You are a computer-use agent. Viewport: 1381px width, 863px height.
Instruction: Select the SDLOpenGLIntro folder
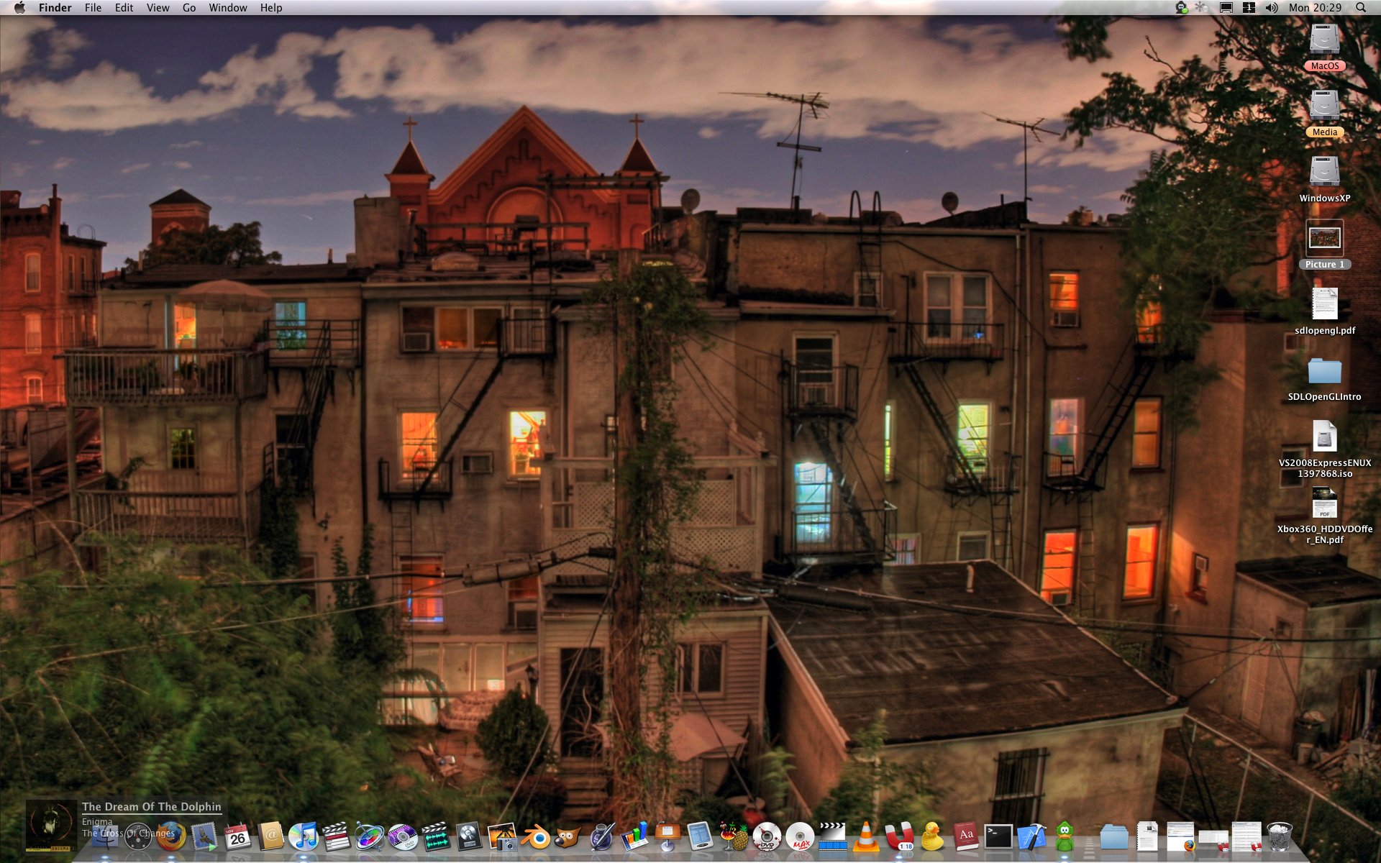1324,378
